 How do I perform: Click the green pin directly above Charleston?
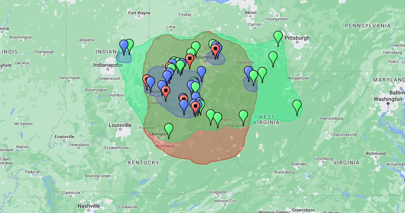click(243, 116)
